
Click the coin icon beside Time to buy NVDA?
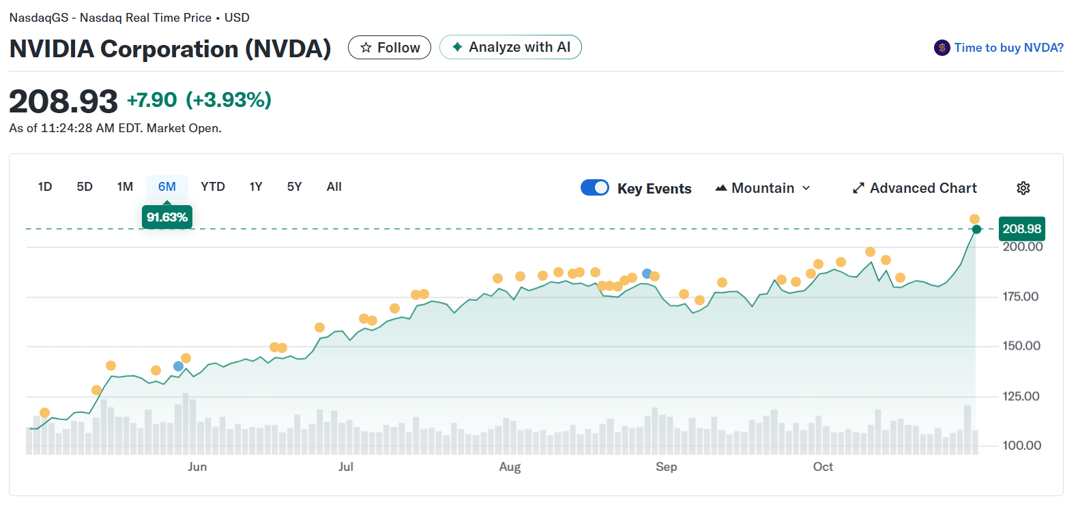tap(942, 47)
